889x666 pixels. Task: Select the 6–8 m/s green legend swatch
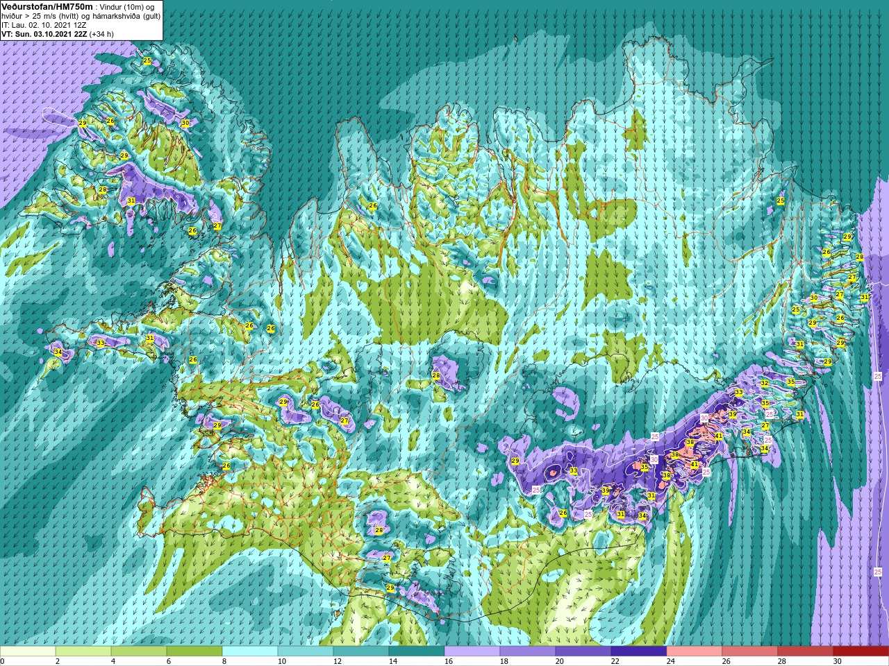tap(194, 651)
